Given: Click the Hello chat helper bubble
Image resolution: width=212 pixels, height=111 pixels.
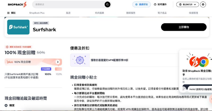Looking at the screenshot, I should tap(200, 89).
